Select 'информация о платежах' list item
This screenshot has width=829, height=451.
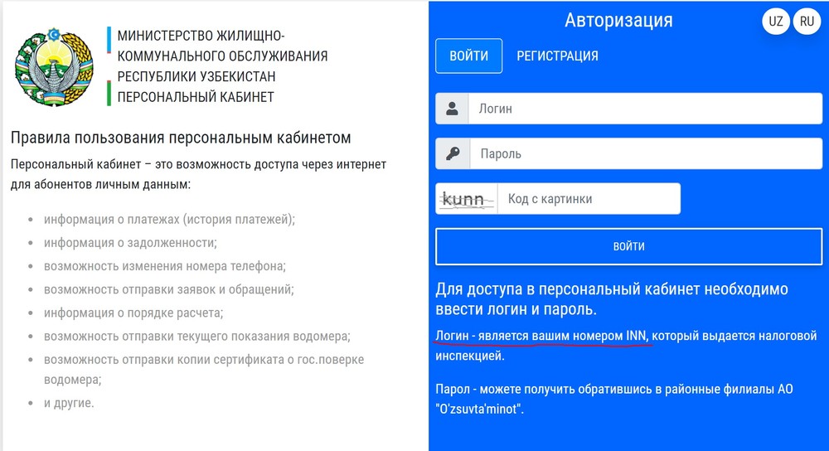169,220
